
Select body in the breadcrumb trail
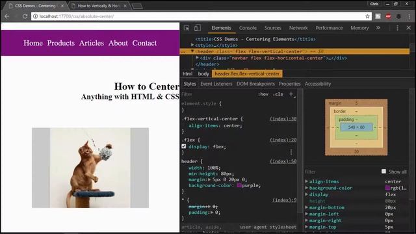click(x=203, y=73)
